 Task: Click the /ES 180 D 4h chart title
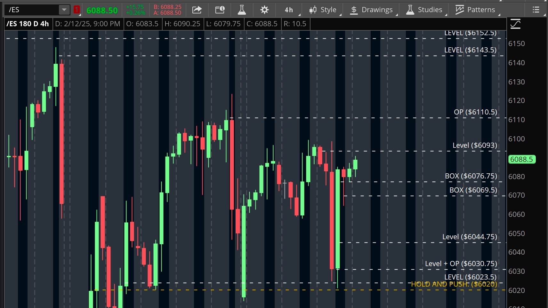pyautogui.click(x=28, y=24)
